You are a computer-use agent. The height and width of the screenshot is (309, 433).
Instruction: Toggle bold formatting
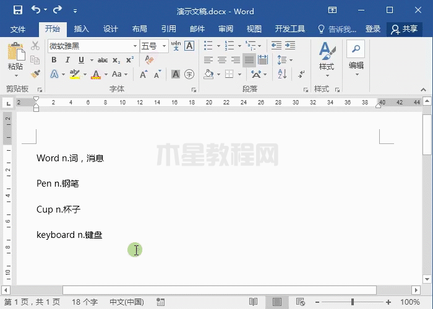pyautogui.click(x=54, y=60)
